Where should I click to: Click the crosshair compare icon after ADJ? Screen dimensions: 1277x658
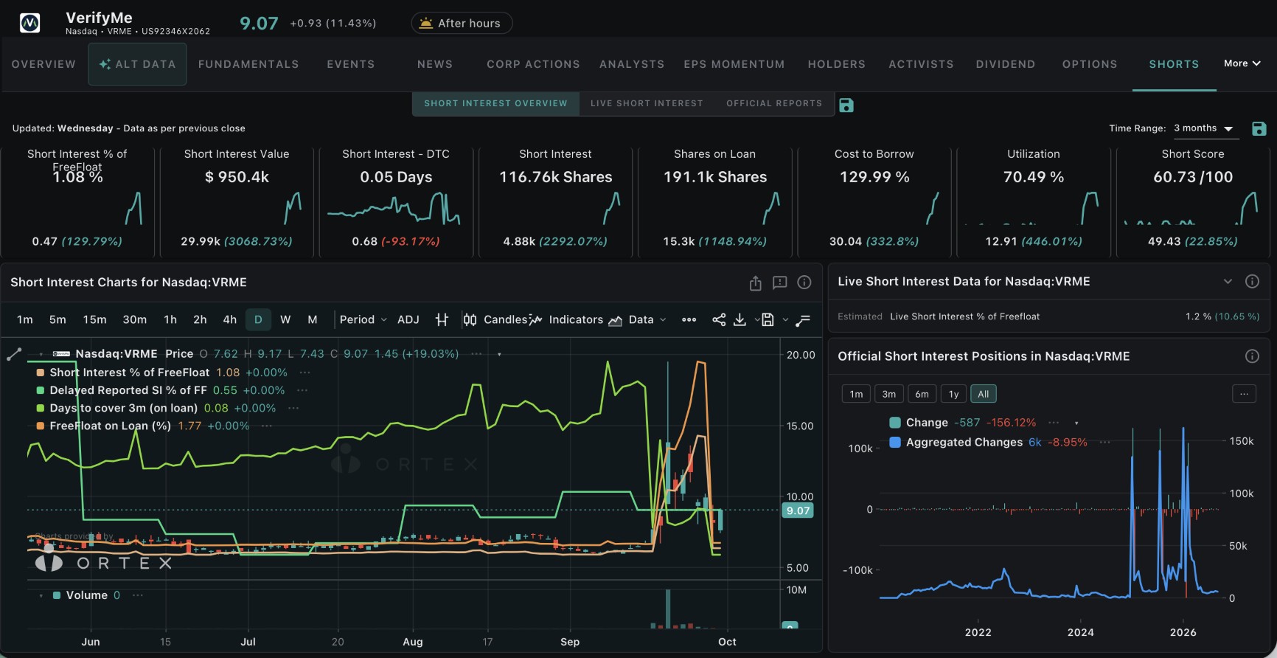[x=442, y=319]
